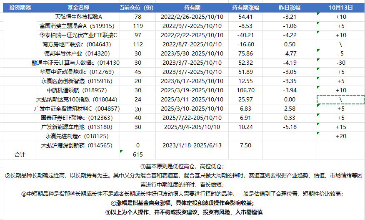Screen dimensions: 365x220
Task: Click the +15 cell for 广发新能源车电池
Action: click(341, 127)
